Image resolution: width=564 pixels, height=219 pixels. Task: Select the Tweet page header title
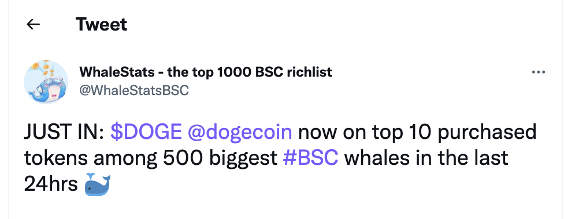click(102, 24)
